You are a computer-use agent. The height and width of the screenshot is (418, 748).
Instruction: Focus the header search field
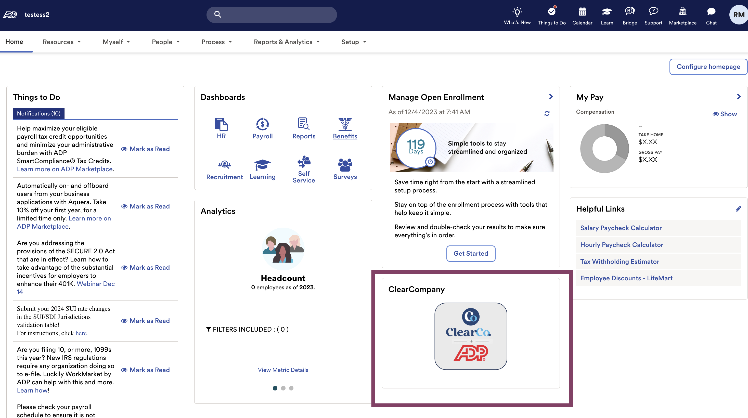pyautogui.click(x=272, y=15)
